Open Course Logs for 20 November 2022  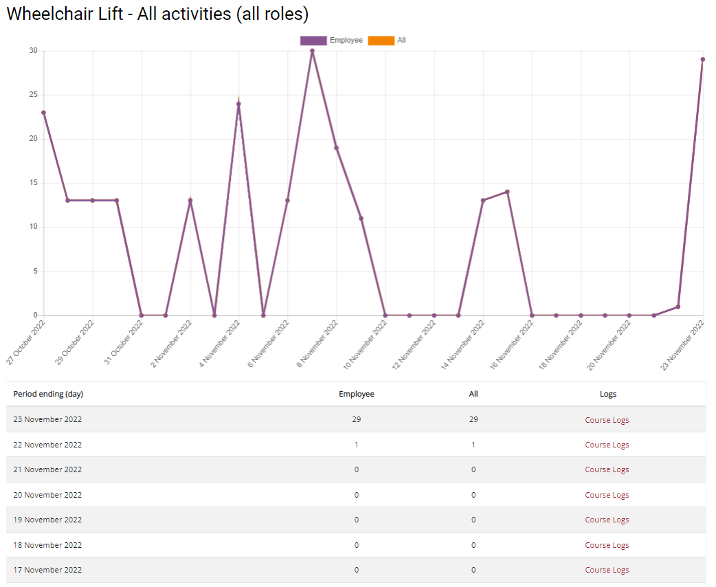(607, 495)
